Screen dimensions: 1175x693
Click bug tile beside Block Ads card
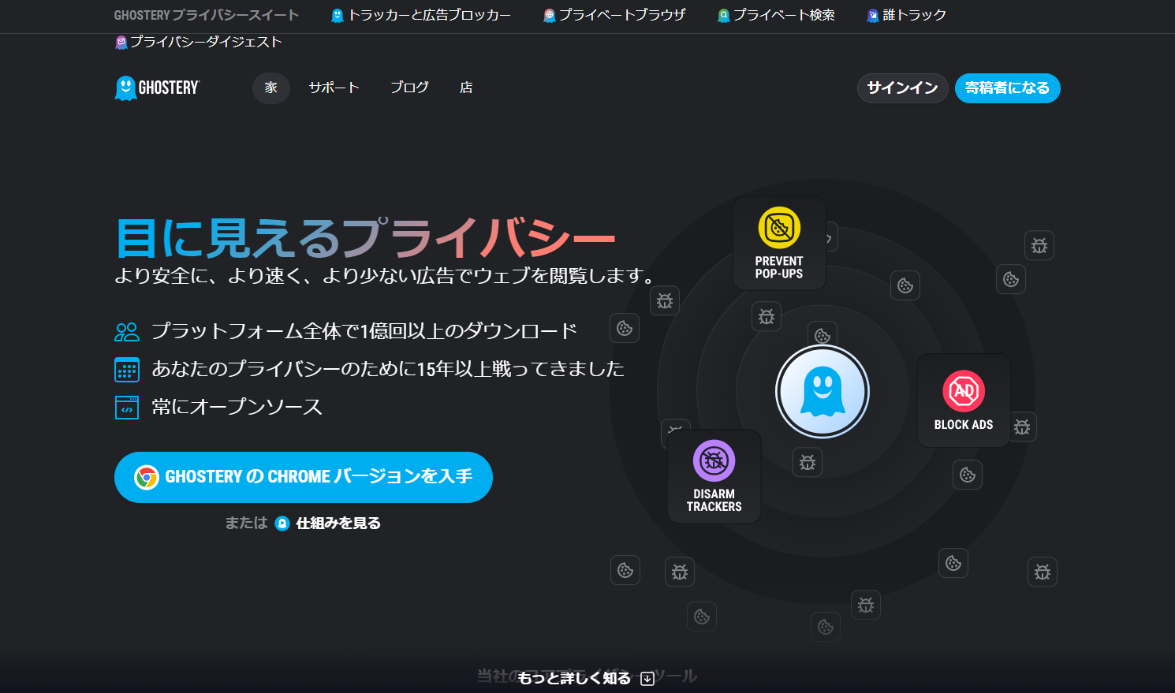[x=1023, y=427]
